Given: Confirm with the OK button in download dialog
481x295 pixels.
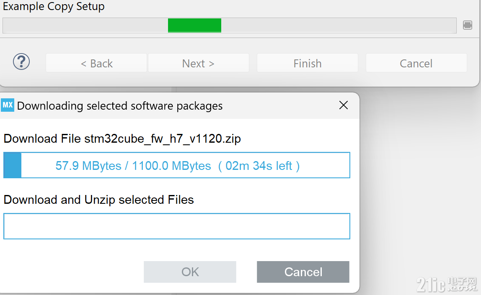Looking at the screenshot, I should (190, 272).
